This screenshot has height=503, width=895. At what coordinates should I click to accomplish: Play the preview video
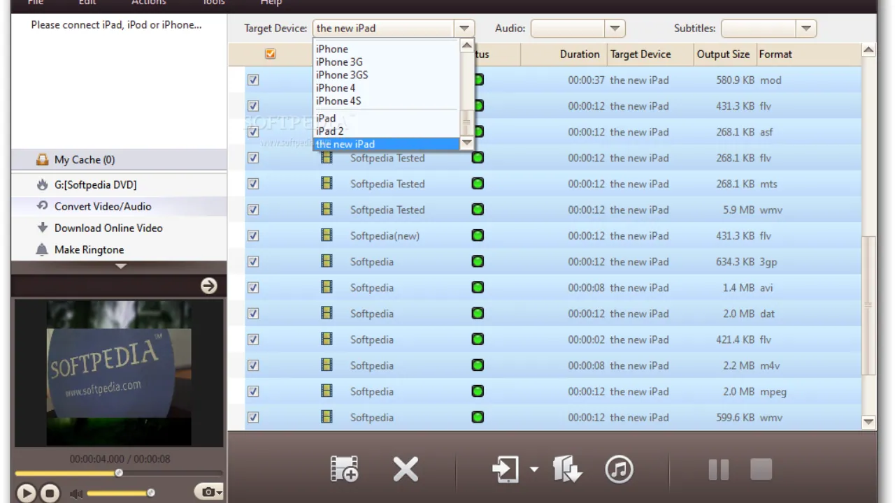point(26,493)
